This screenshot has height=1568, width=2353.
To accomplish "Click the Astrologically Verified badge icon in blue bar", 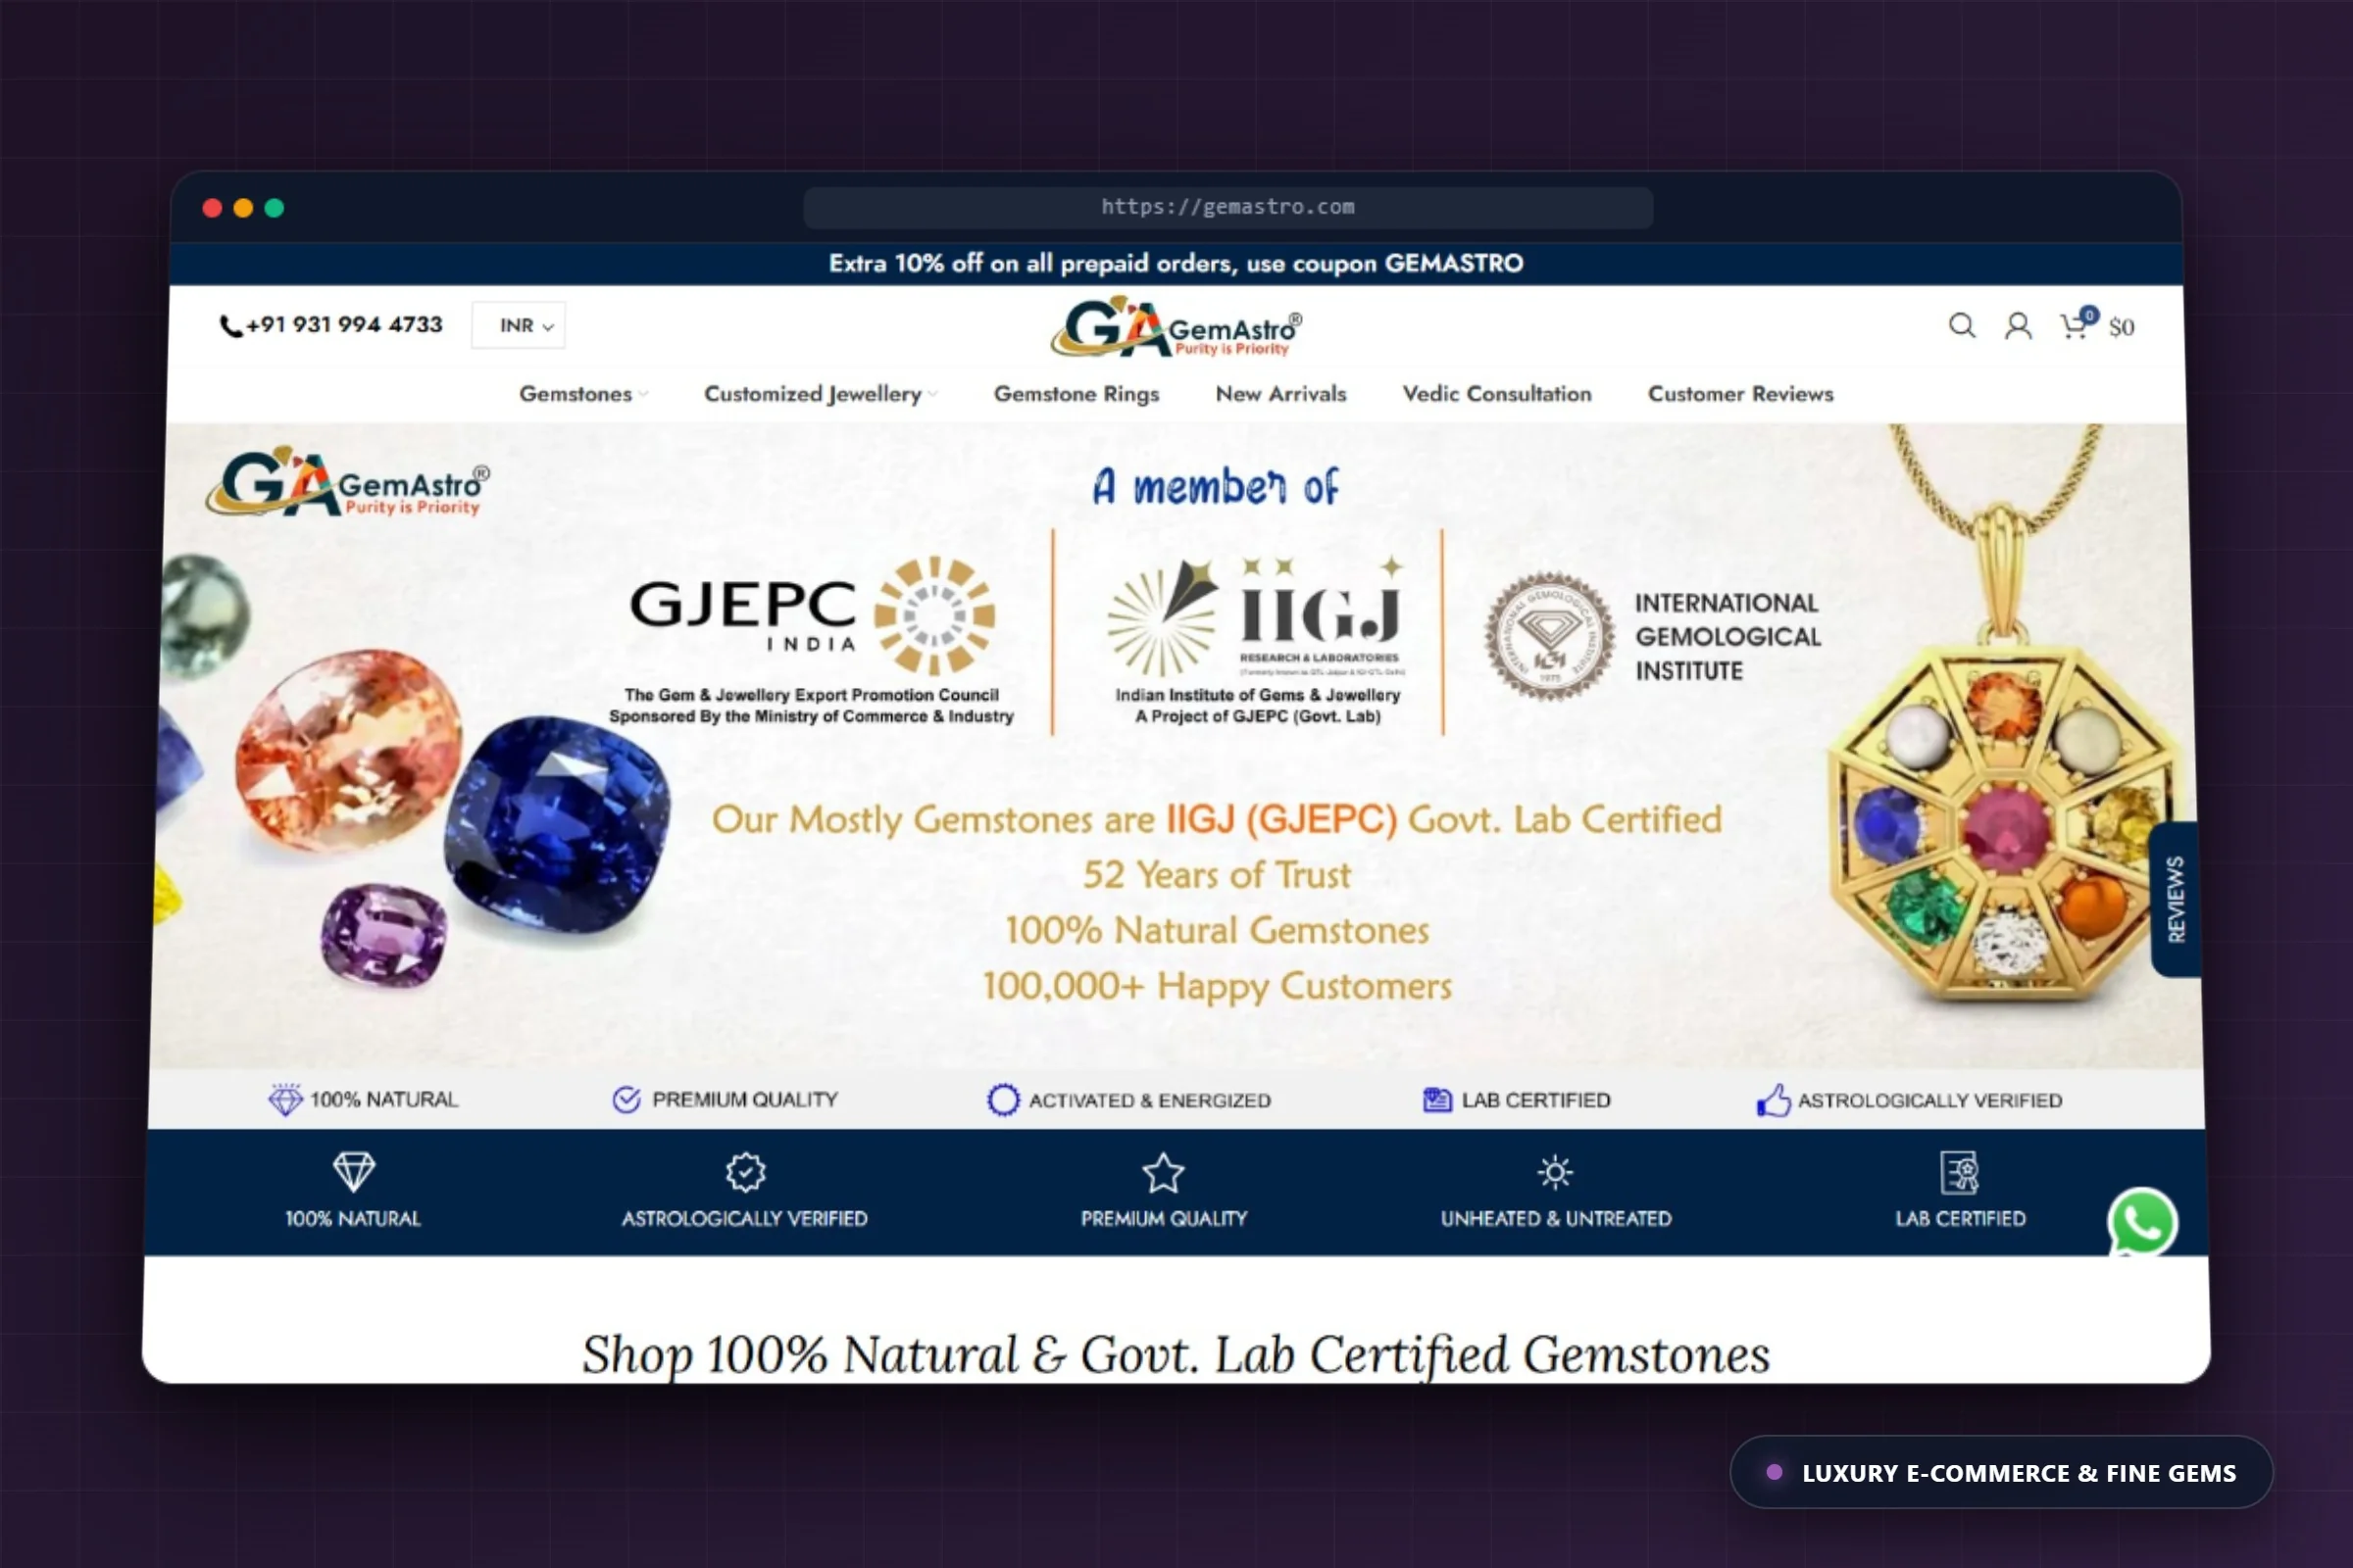I will click(745, 1172).
